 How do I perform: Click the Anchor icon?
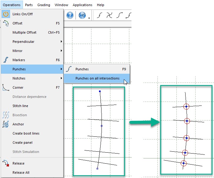tap(6, 124)
